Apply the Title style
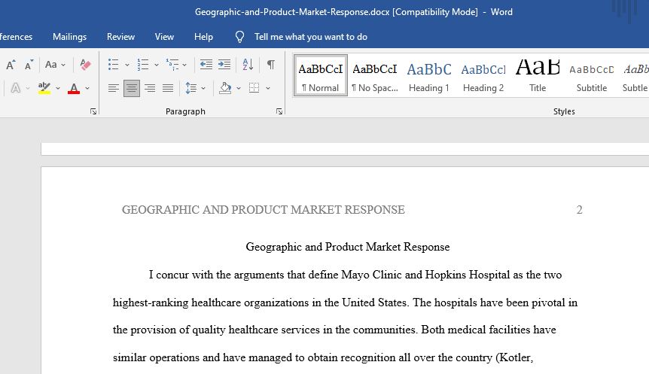 (538, 76)
